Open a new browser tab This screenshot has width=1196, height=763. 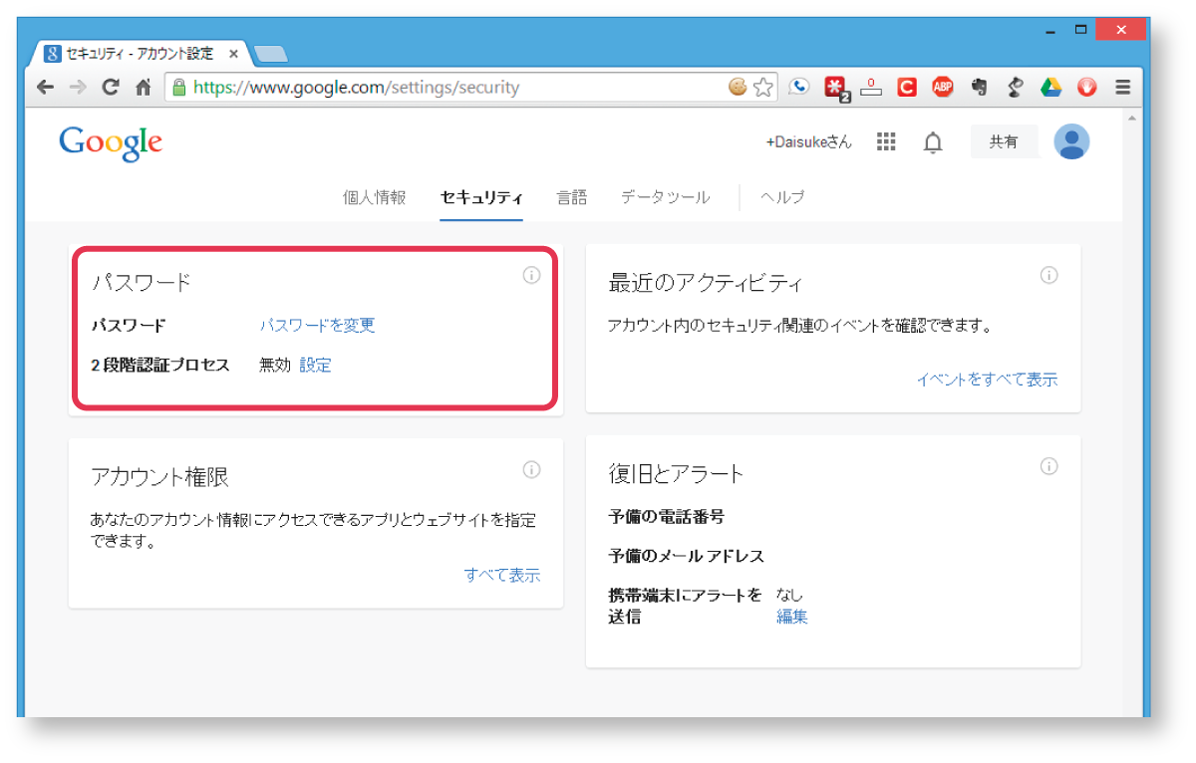270,54
